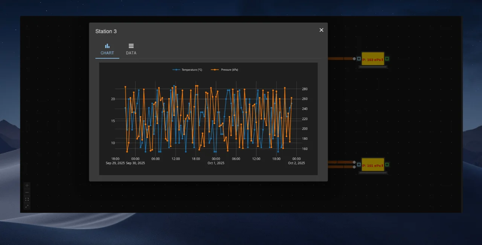Click the Sep 30, 2025 axis label
Image resolution: width=482 pixels, height=245 pixels.
[135, 163]
